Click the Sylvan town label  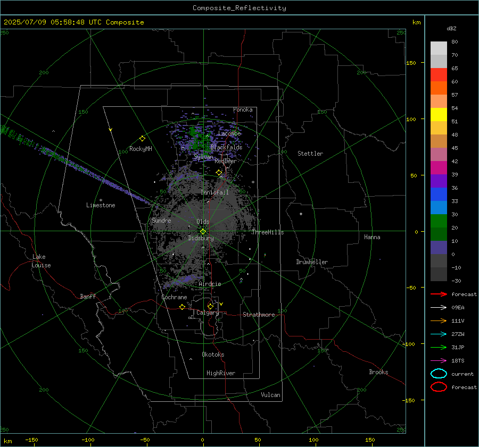[x=203, y=157]
